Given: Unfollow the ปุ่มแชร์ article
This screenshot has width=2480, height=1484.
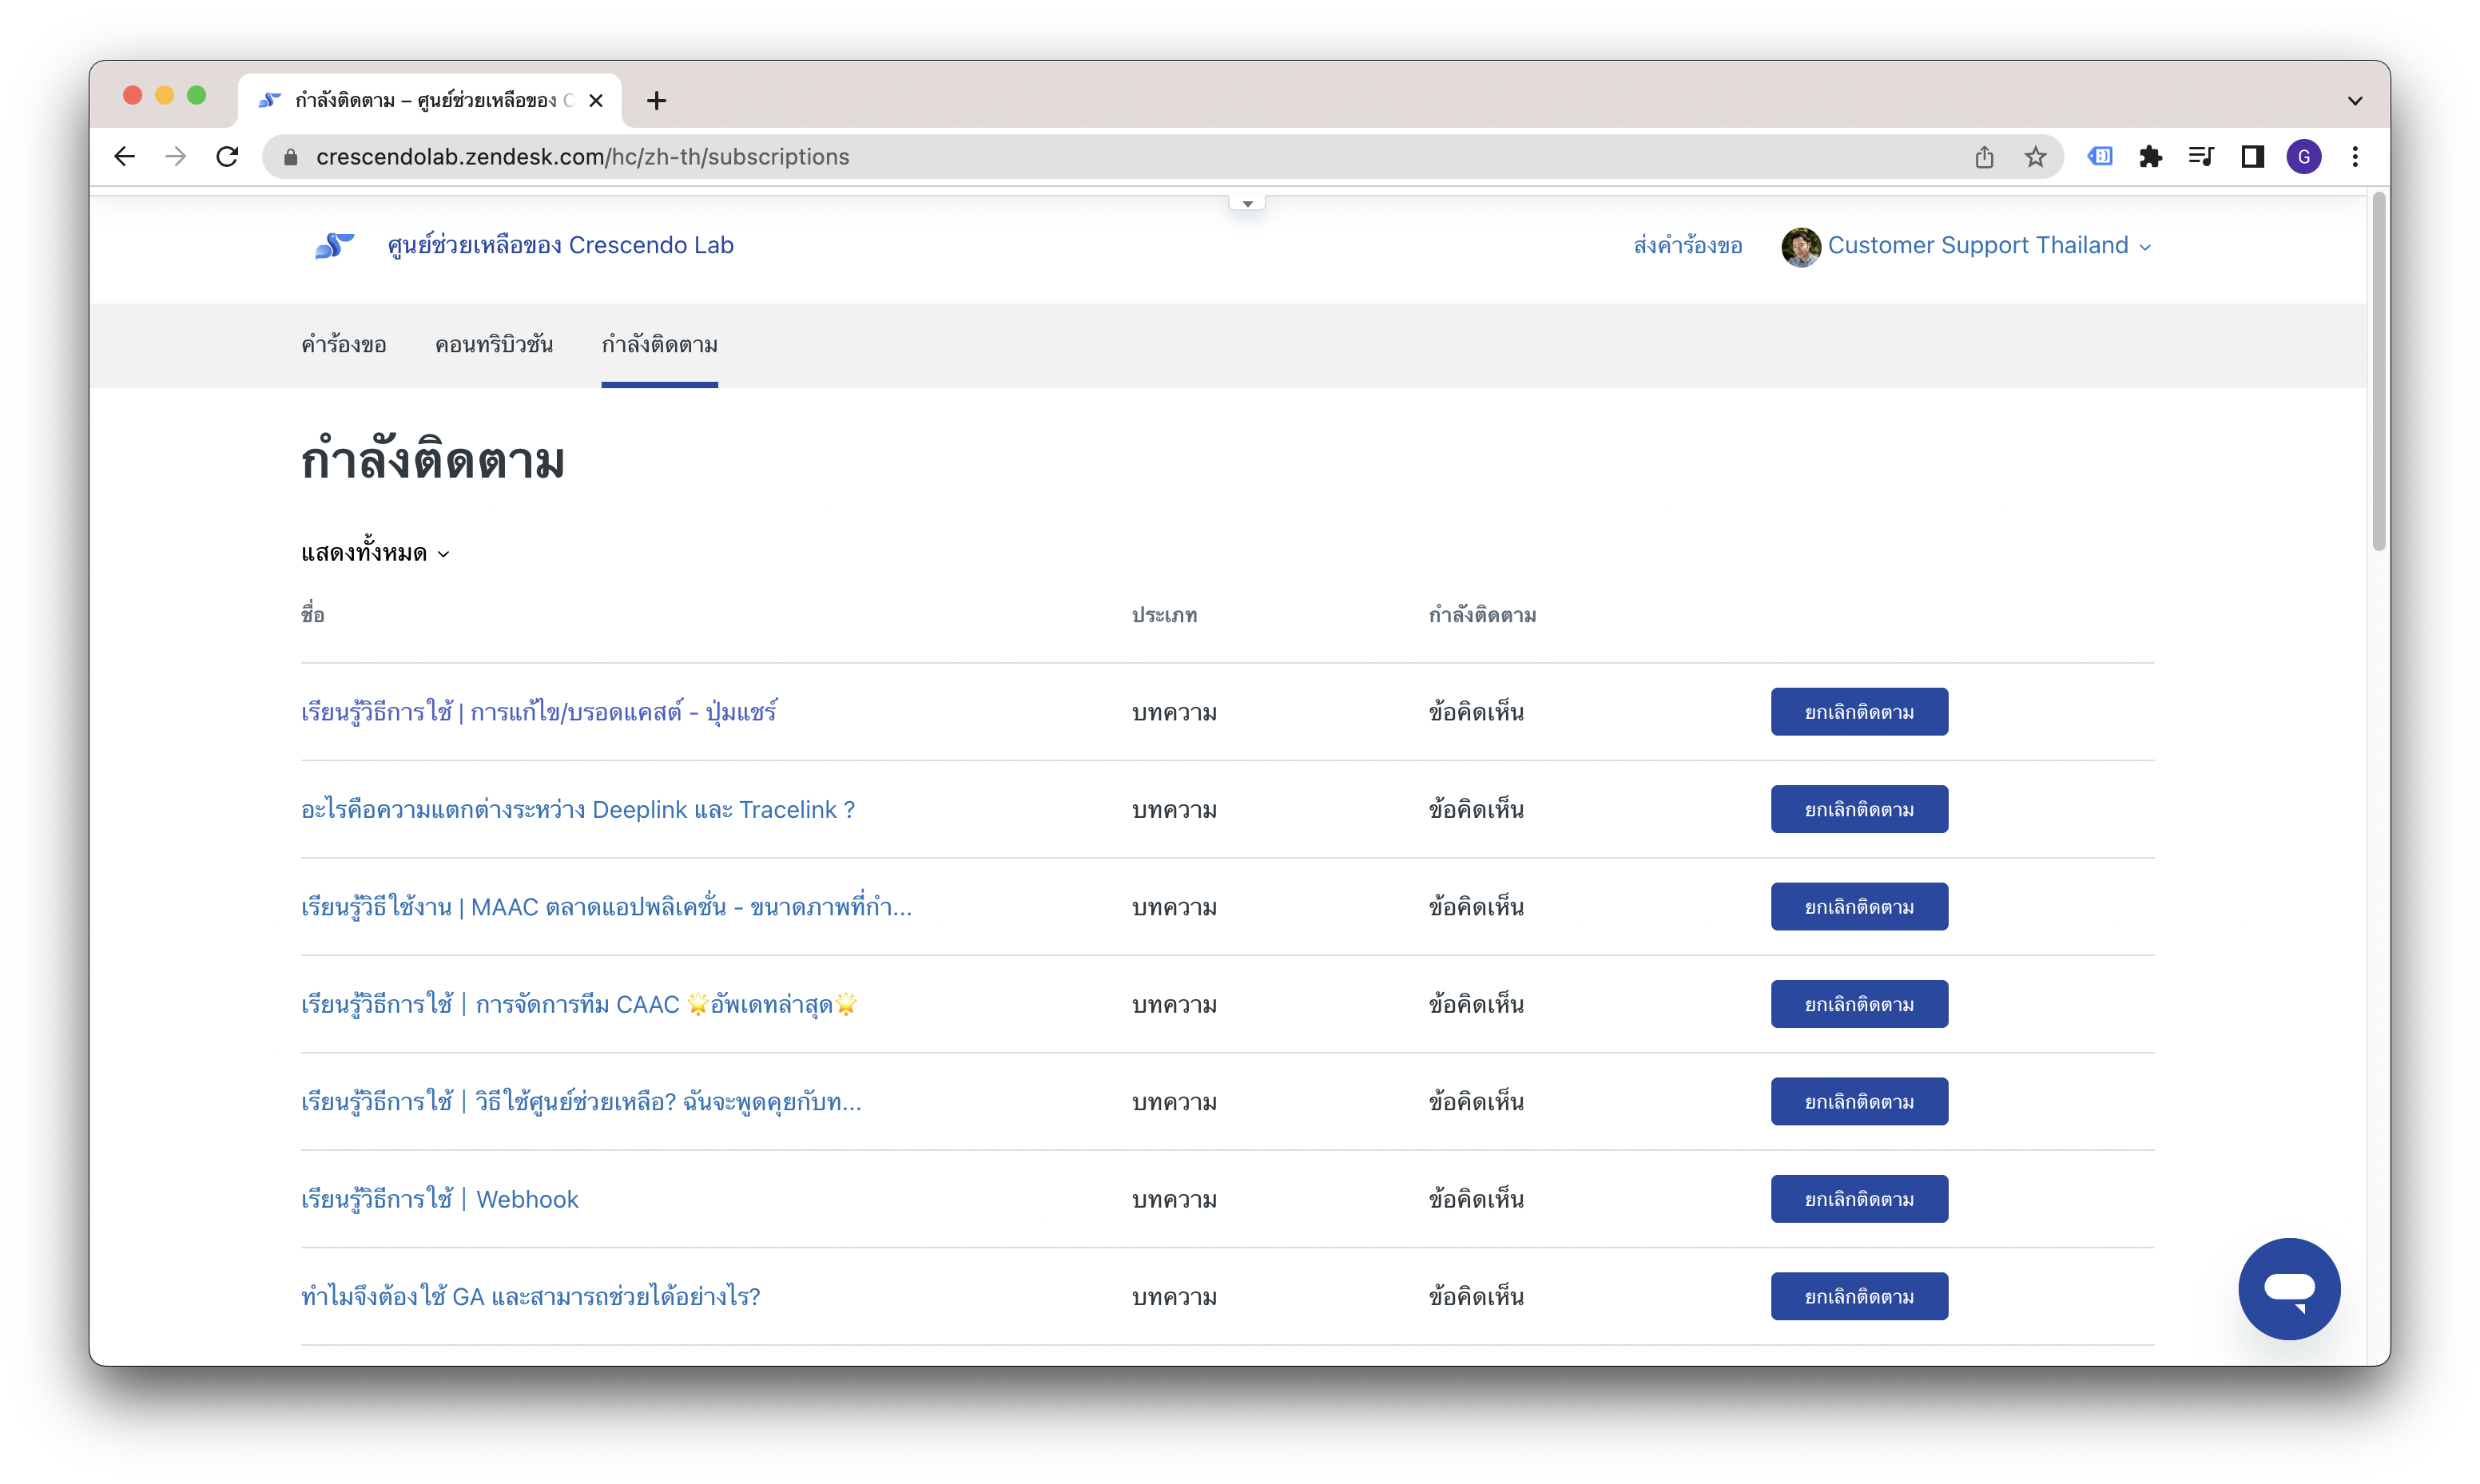Looking at the screenshot, I should click(x=1859, y=711).
